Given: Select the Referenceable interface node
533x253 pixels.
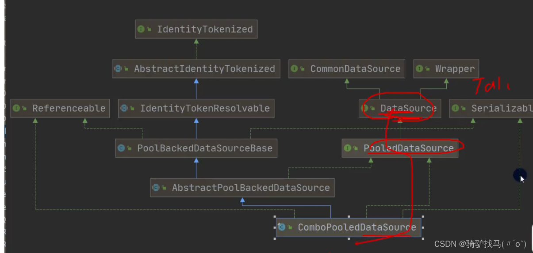Looking at the screenshot, I should click(60, 108).
